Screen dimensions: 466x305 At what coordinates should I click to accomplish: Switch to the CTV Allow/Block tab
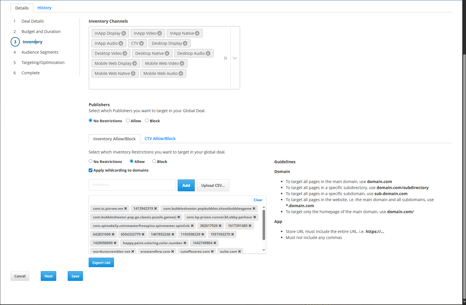[160, 139]
